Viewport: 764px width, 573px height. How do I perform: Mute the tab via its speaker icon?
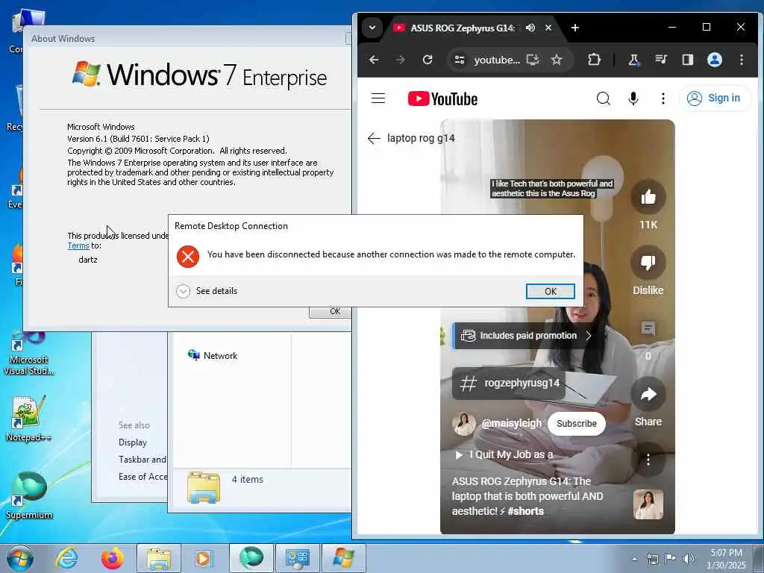[530, 28]
